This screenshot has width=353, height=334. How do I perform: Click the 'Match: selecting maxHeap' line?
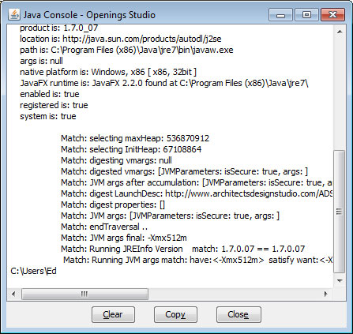click(135, 138)
